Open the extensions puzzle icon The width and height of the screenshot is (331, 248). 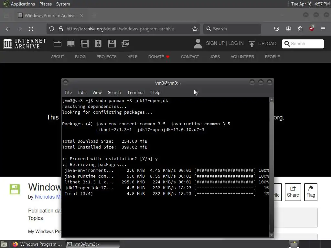[300, 29]
